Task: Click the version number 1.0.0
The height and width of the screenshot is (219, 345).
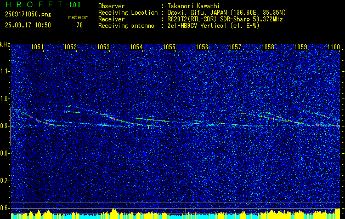Action: [75, 5]
